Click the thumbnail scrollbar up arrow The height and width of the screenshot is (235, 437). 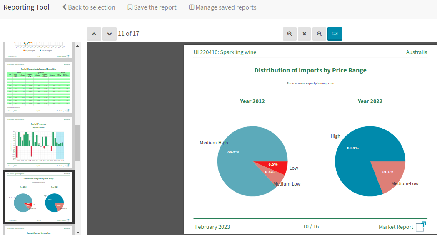point(78,46)
